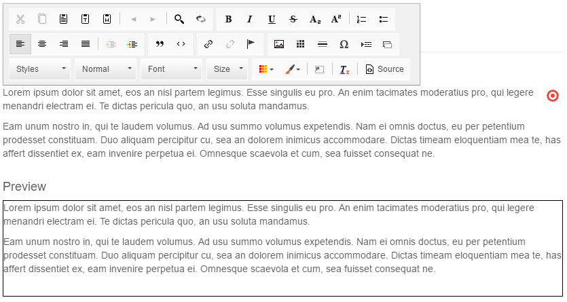The width and height of the screenshot is (567, 302).
Task: Select center text alignment
Action: point(42,44)
